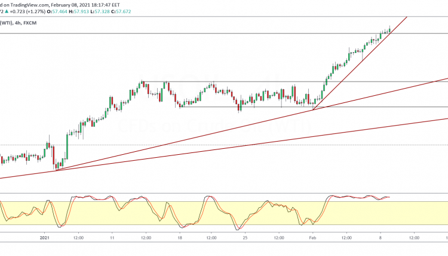Select the latest candle at the chart's top right
Image resolution: width=448 pixels, height=256 pixels.
(x=389, y=29)
